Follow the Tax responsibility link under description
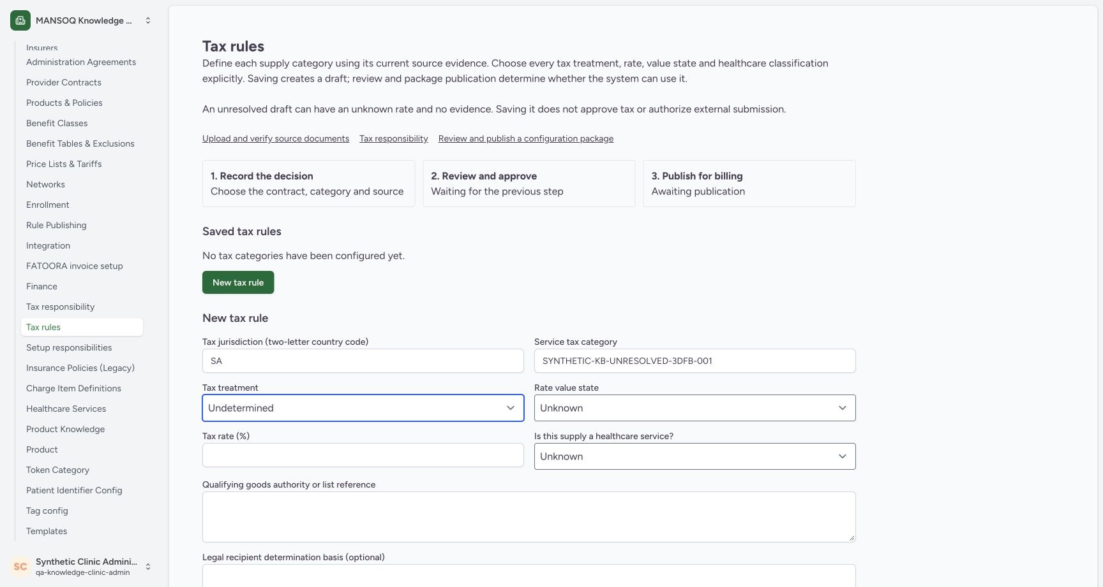The image size is (1103, 587). [x=394, y=138]
